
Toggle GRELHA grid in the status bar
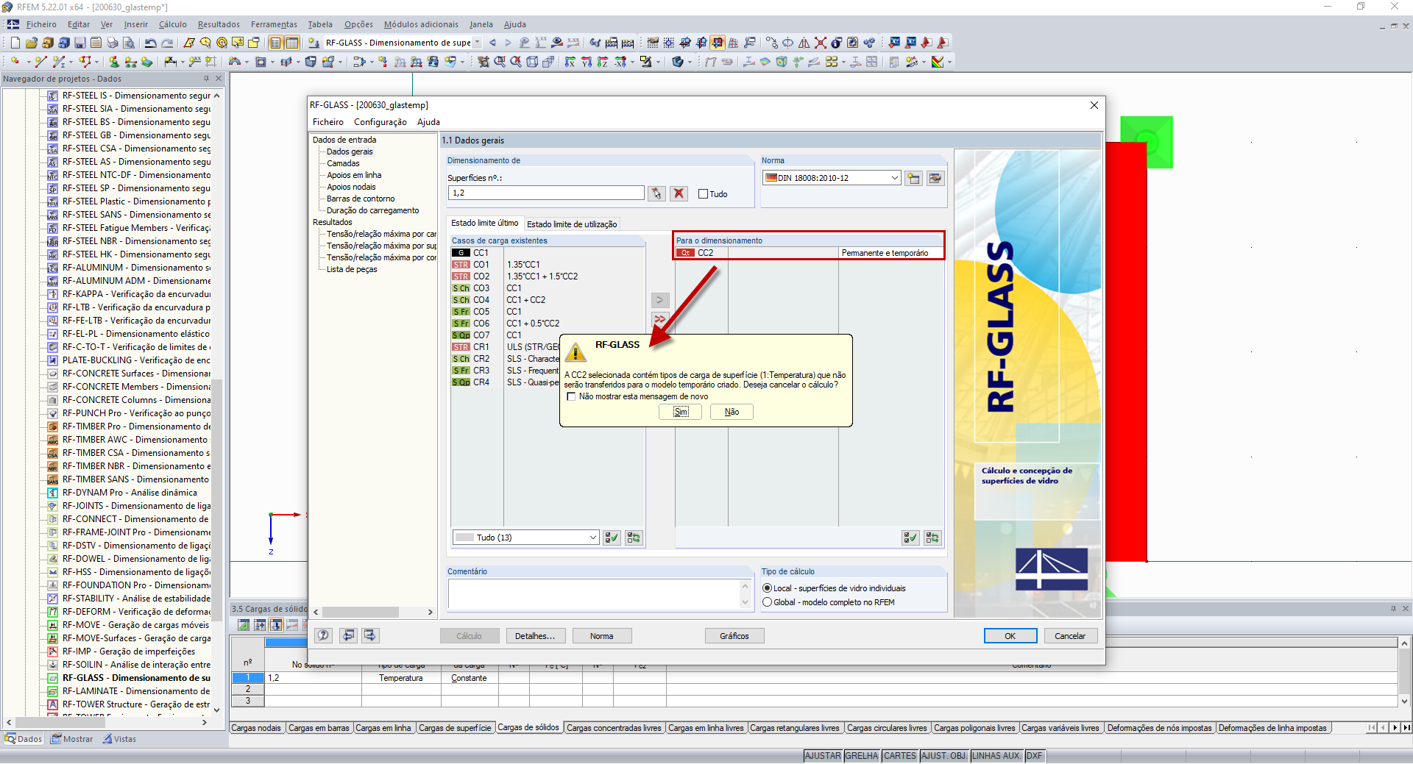(862, 756)
